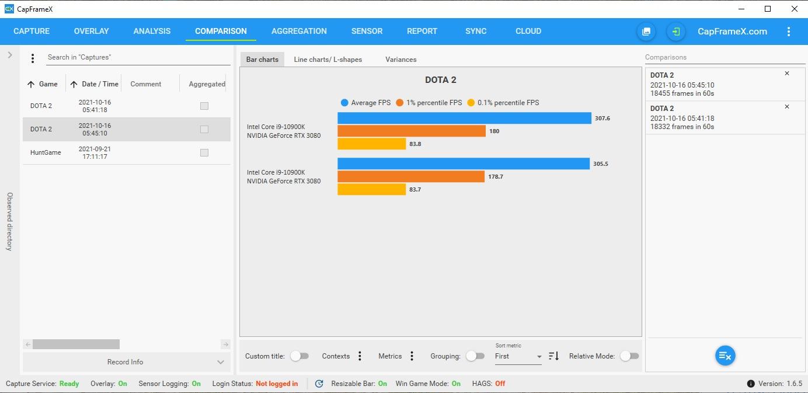Check Aggregated box for DOTA 2 05:41:18
The width and height of the screenshot is (808, 393).
pyautogui.click(x=204, y=106)
